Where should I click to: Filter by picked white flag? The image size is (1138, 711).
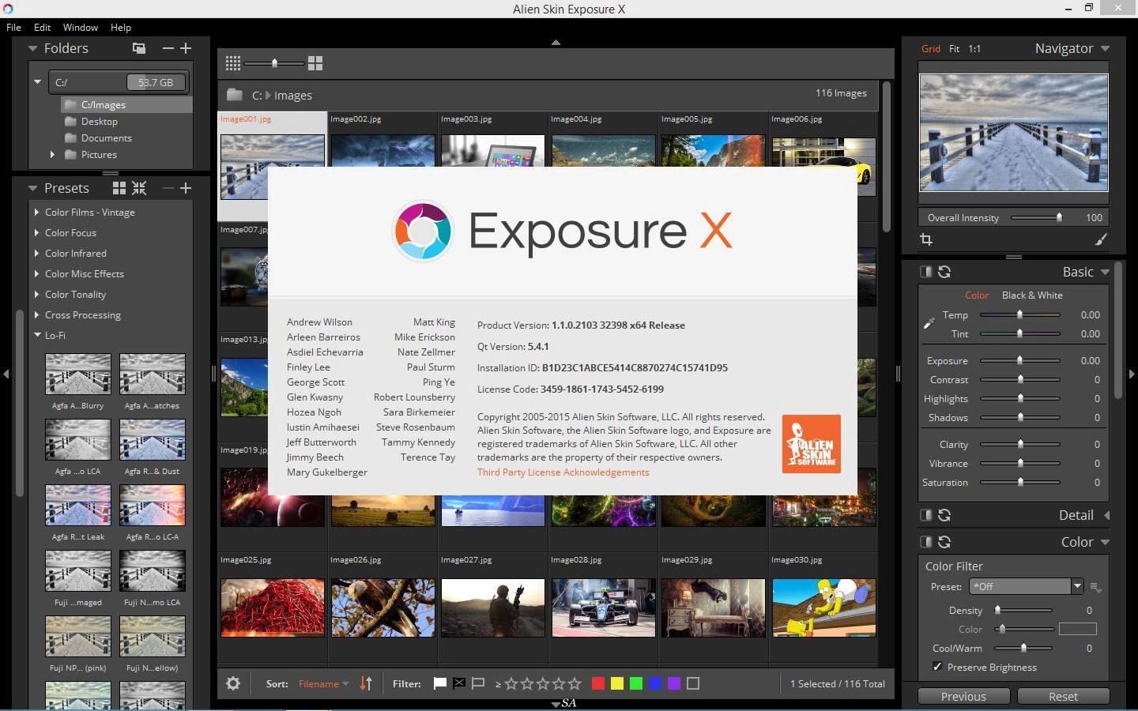click(x=440, y=683)
